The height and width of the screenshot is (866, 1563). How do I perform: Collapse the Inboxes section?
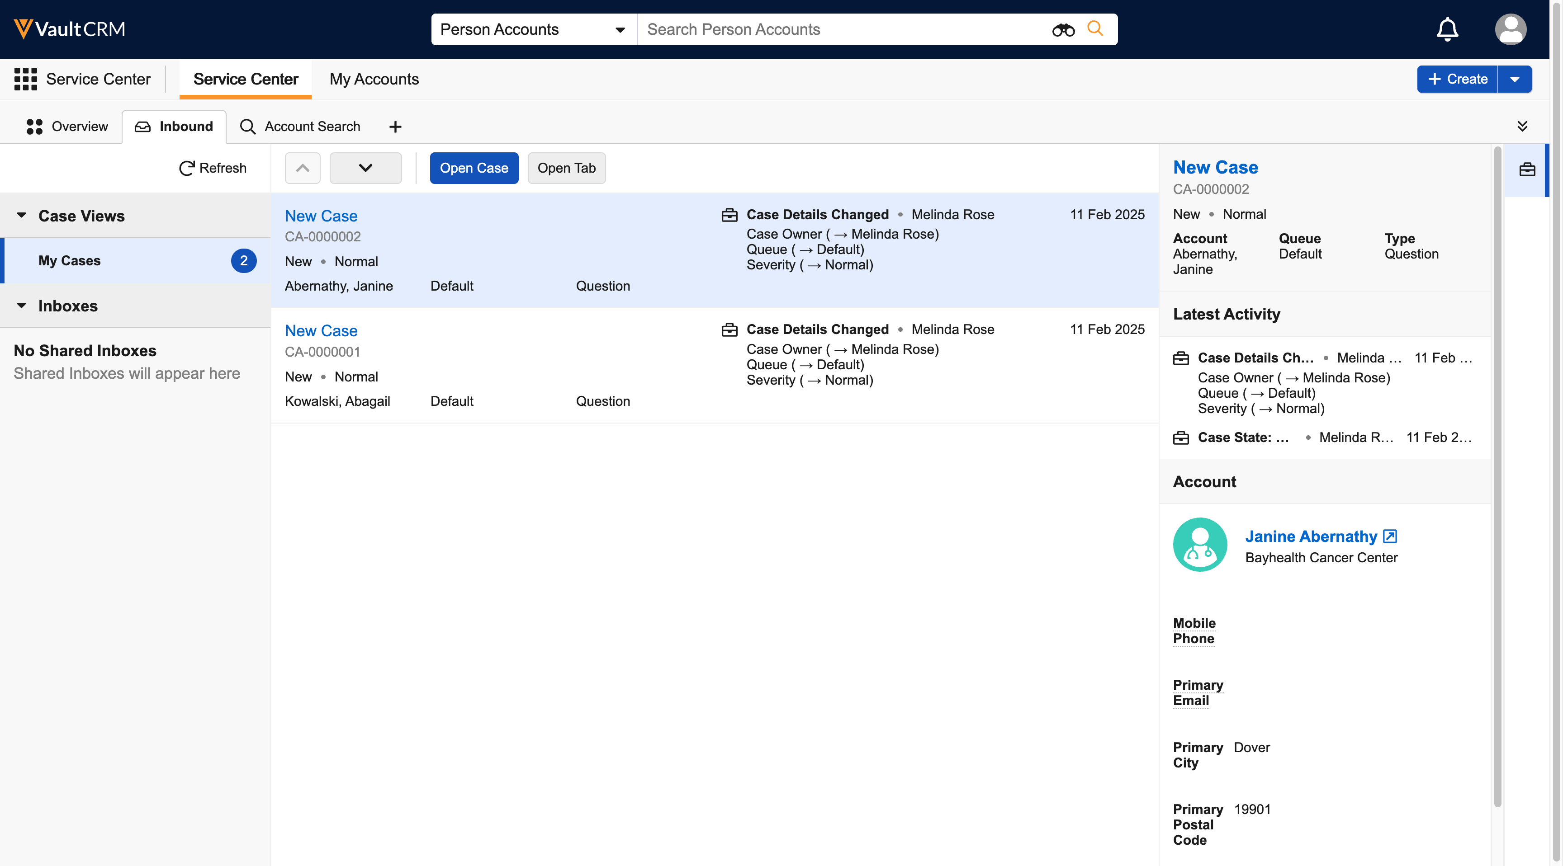[22, 306]
